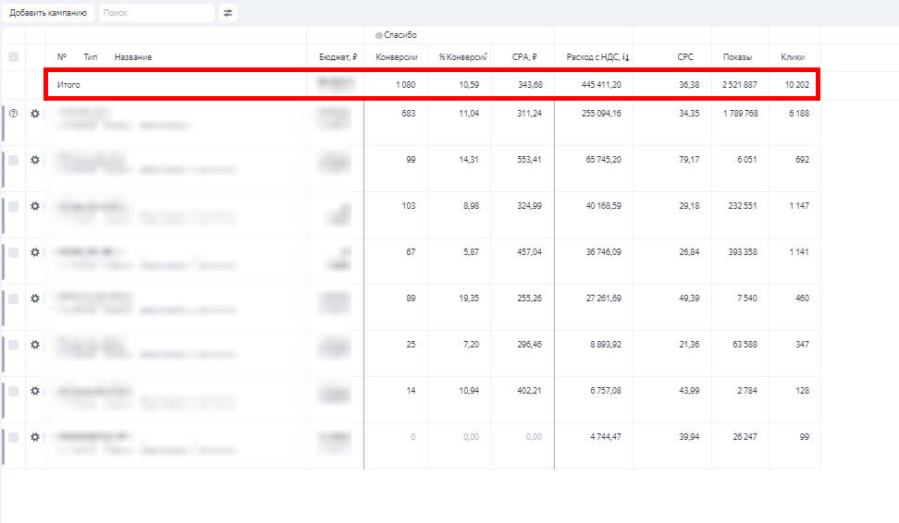Click the % Конверсий column header

point(462,56)
